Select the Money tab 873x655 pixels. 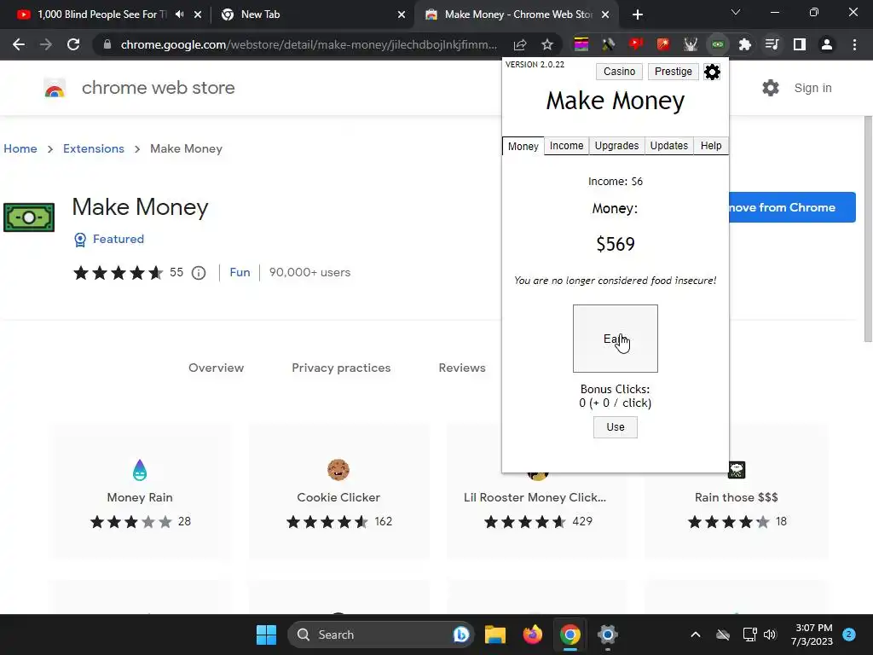coord(523,147)
